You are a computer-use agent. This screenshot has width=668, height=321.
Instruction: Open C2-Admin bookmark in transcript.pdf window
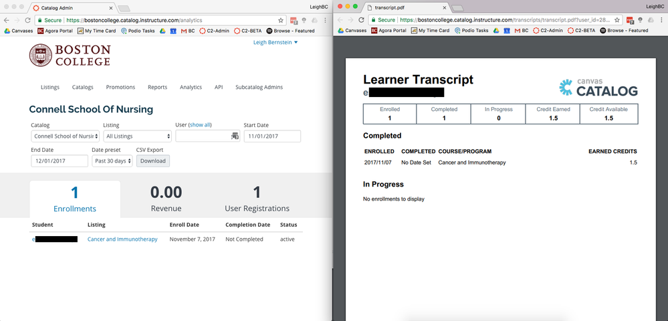(548, 30)
